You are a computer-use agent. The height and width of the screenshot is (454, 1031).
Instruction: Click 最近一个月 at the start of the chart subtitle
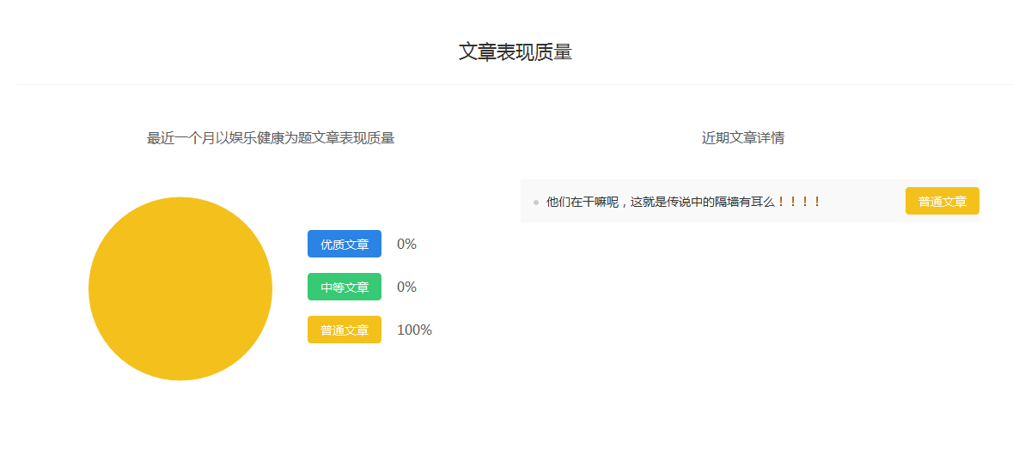(180, 137)
